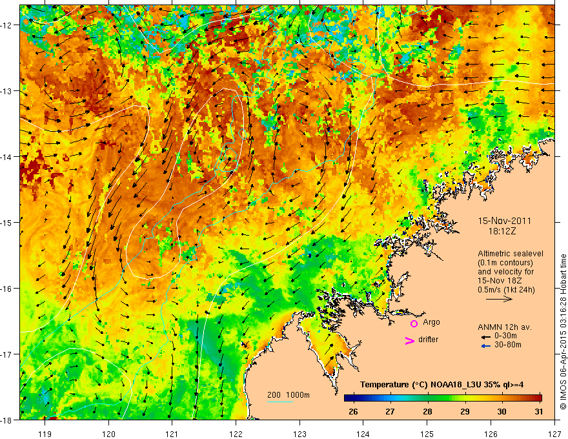Click the '30-80m' depth label
The image size is (568, 439).
click(508, 345)
